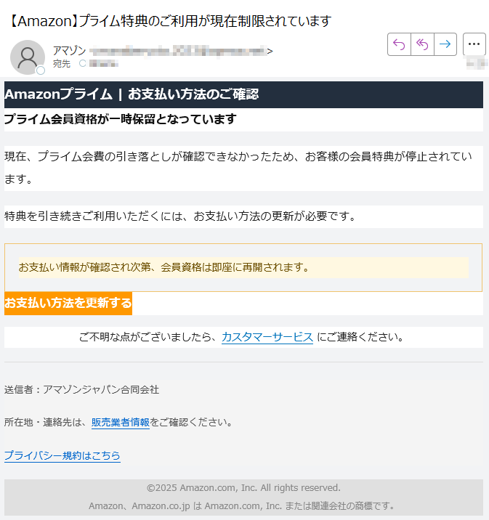Viewport: 489px width, 520px height.
Task: Open the プライバシー規約はこちら link
Action: pos(62,455)
